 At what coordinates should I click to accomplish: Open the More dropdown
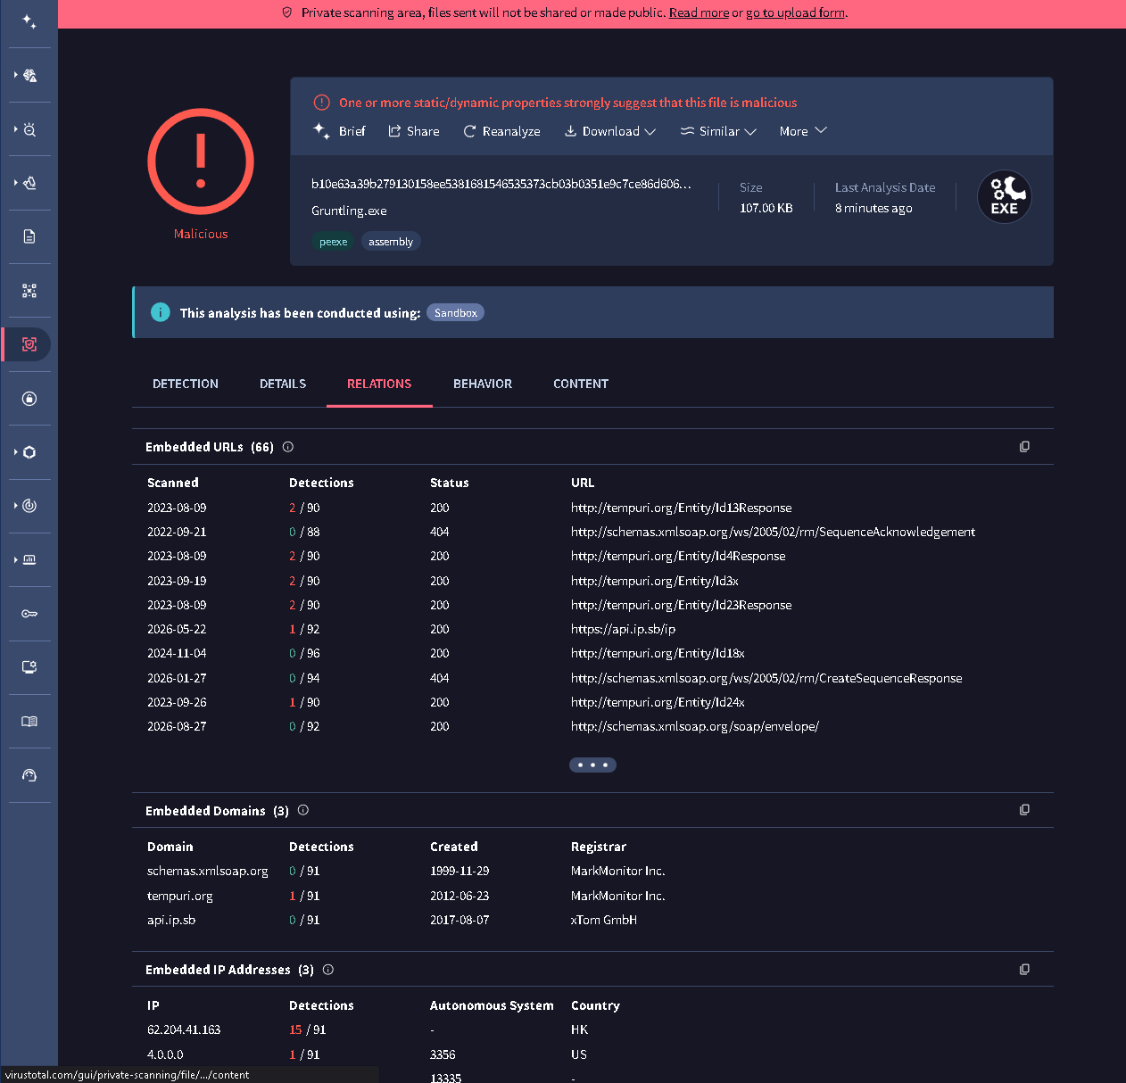coord(803,131)
